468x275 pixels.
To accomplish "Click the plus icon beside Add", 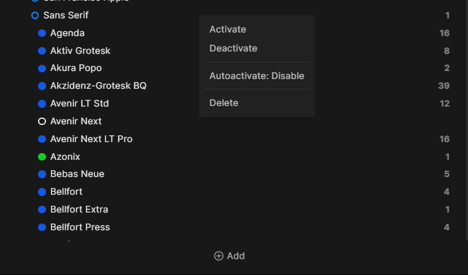I will pyautogui.click(x=218, y=256).
